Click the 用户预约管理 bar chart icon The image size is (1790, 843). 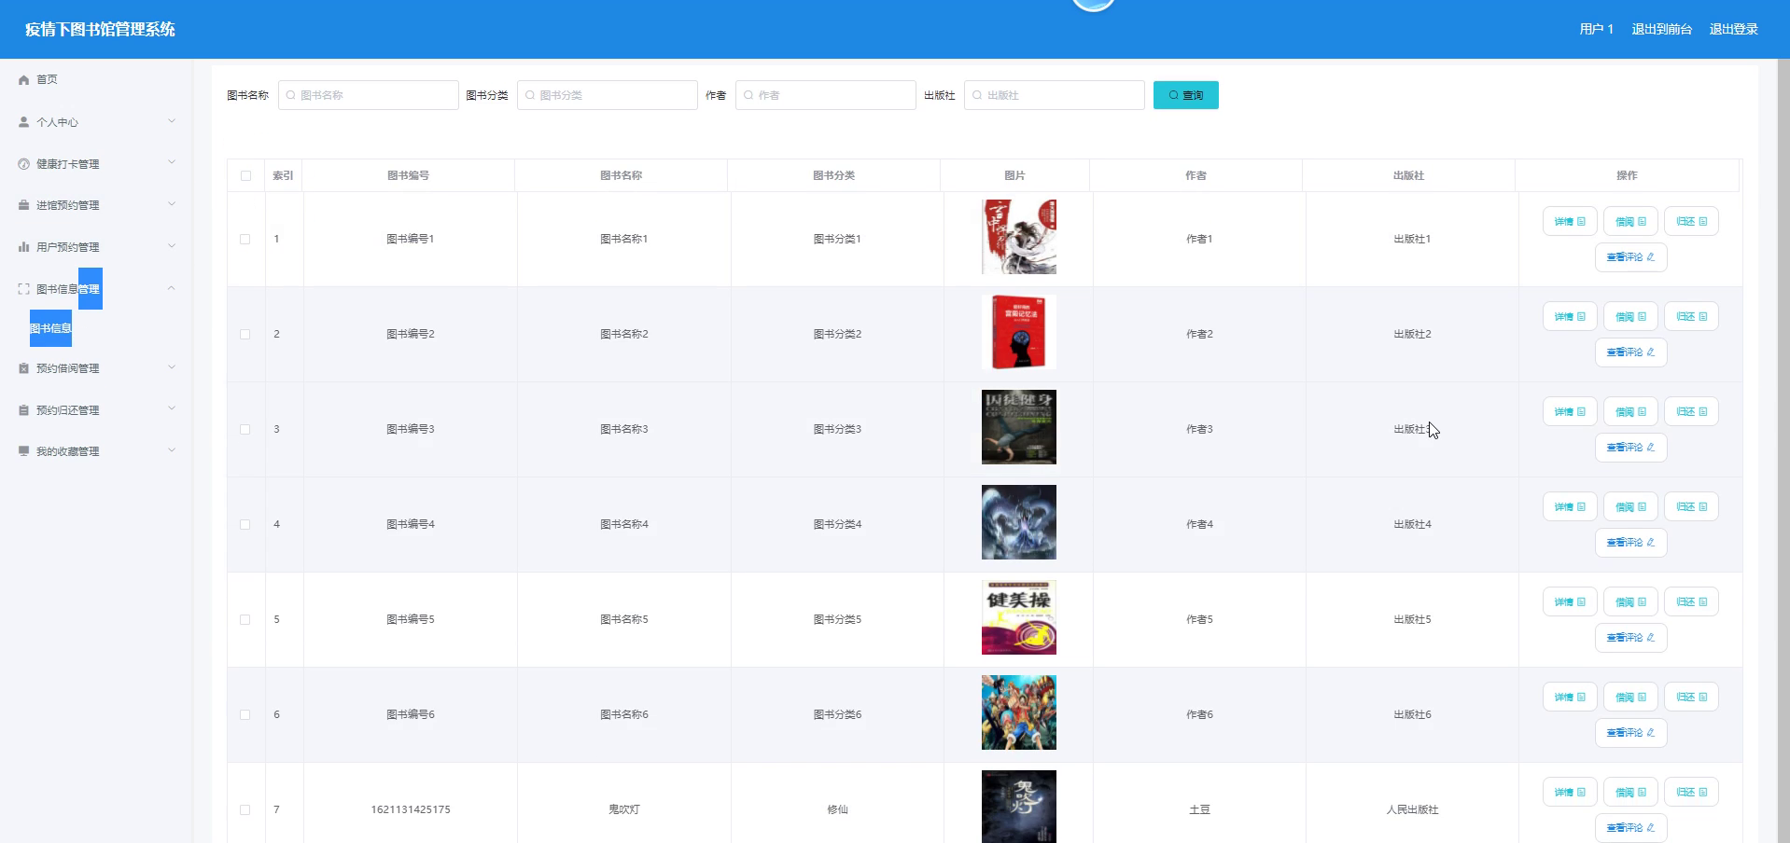(24, 247)
